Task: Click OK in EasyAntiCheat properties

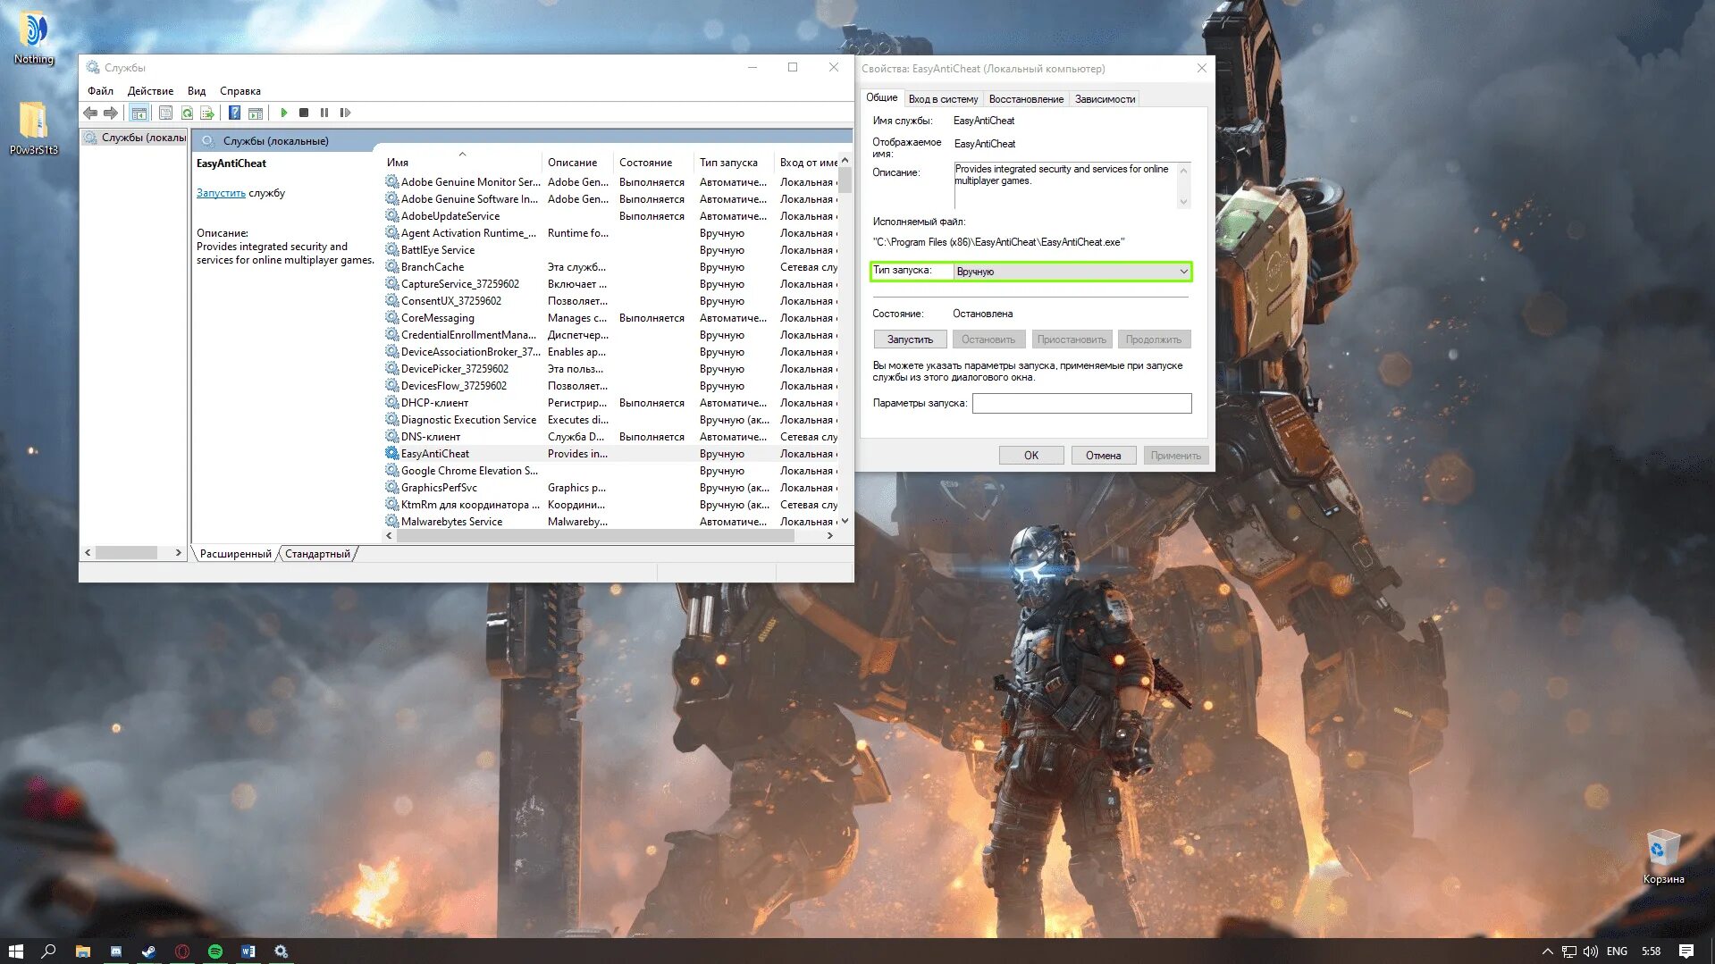Action: (1031, 456)
